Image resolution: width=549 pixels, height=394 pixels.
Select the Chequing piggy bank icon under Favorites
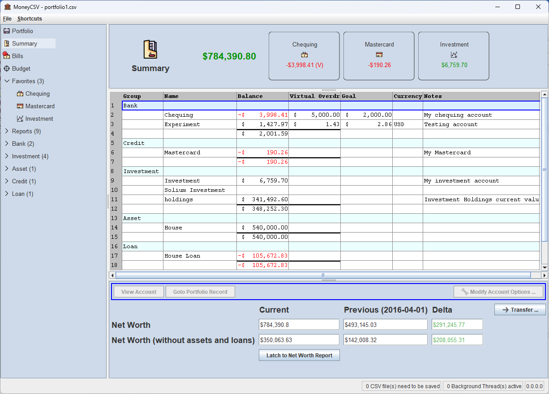(20, 93)
